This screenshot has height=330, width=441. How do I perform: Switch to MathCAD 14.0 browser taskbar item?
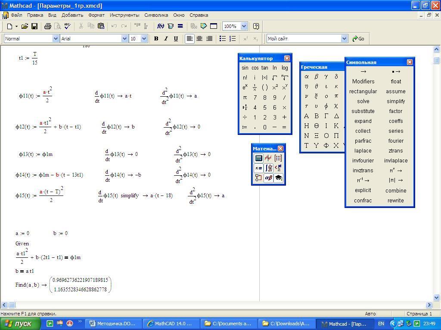click(x=171, y=324)
